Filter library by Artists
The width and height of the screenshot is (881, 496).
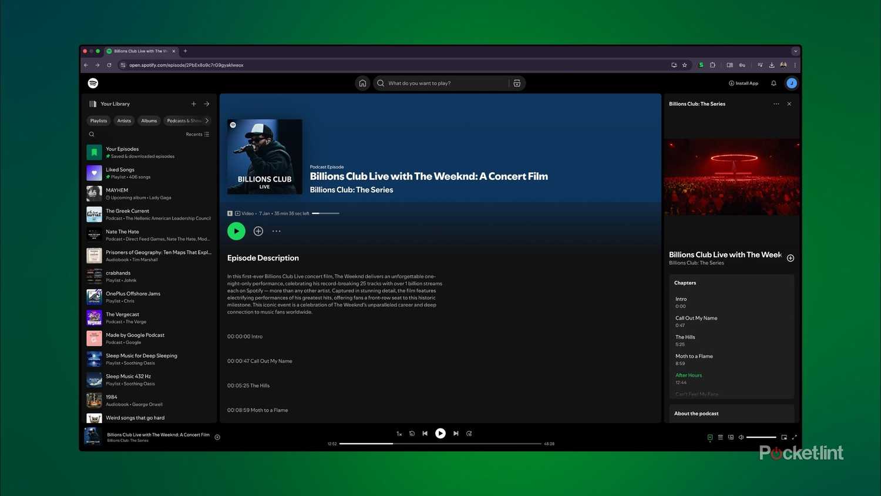(x=124, y=120)
